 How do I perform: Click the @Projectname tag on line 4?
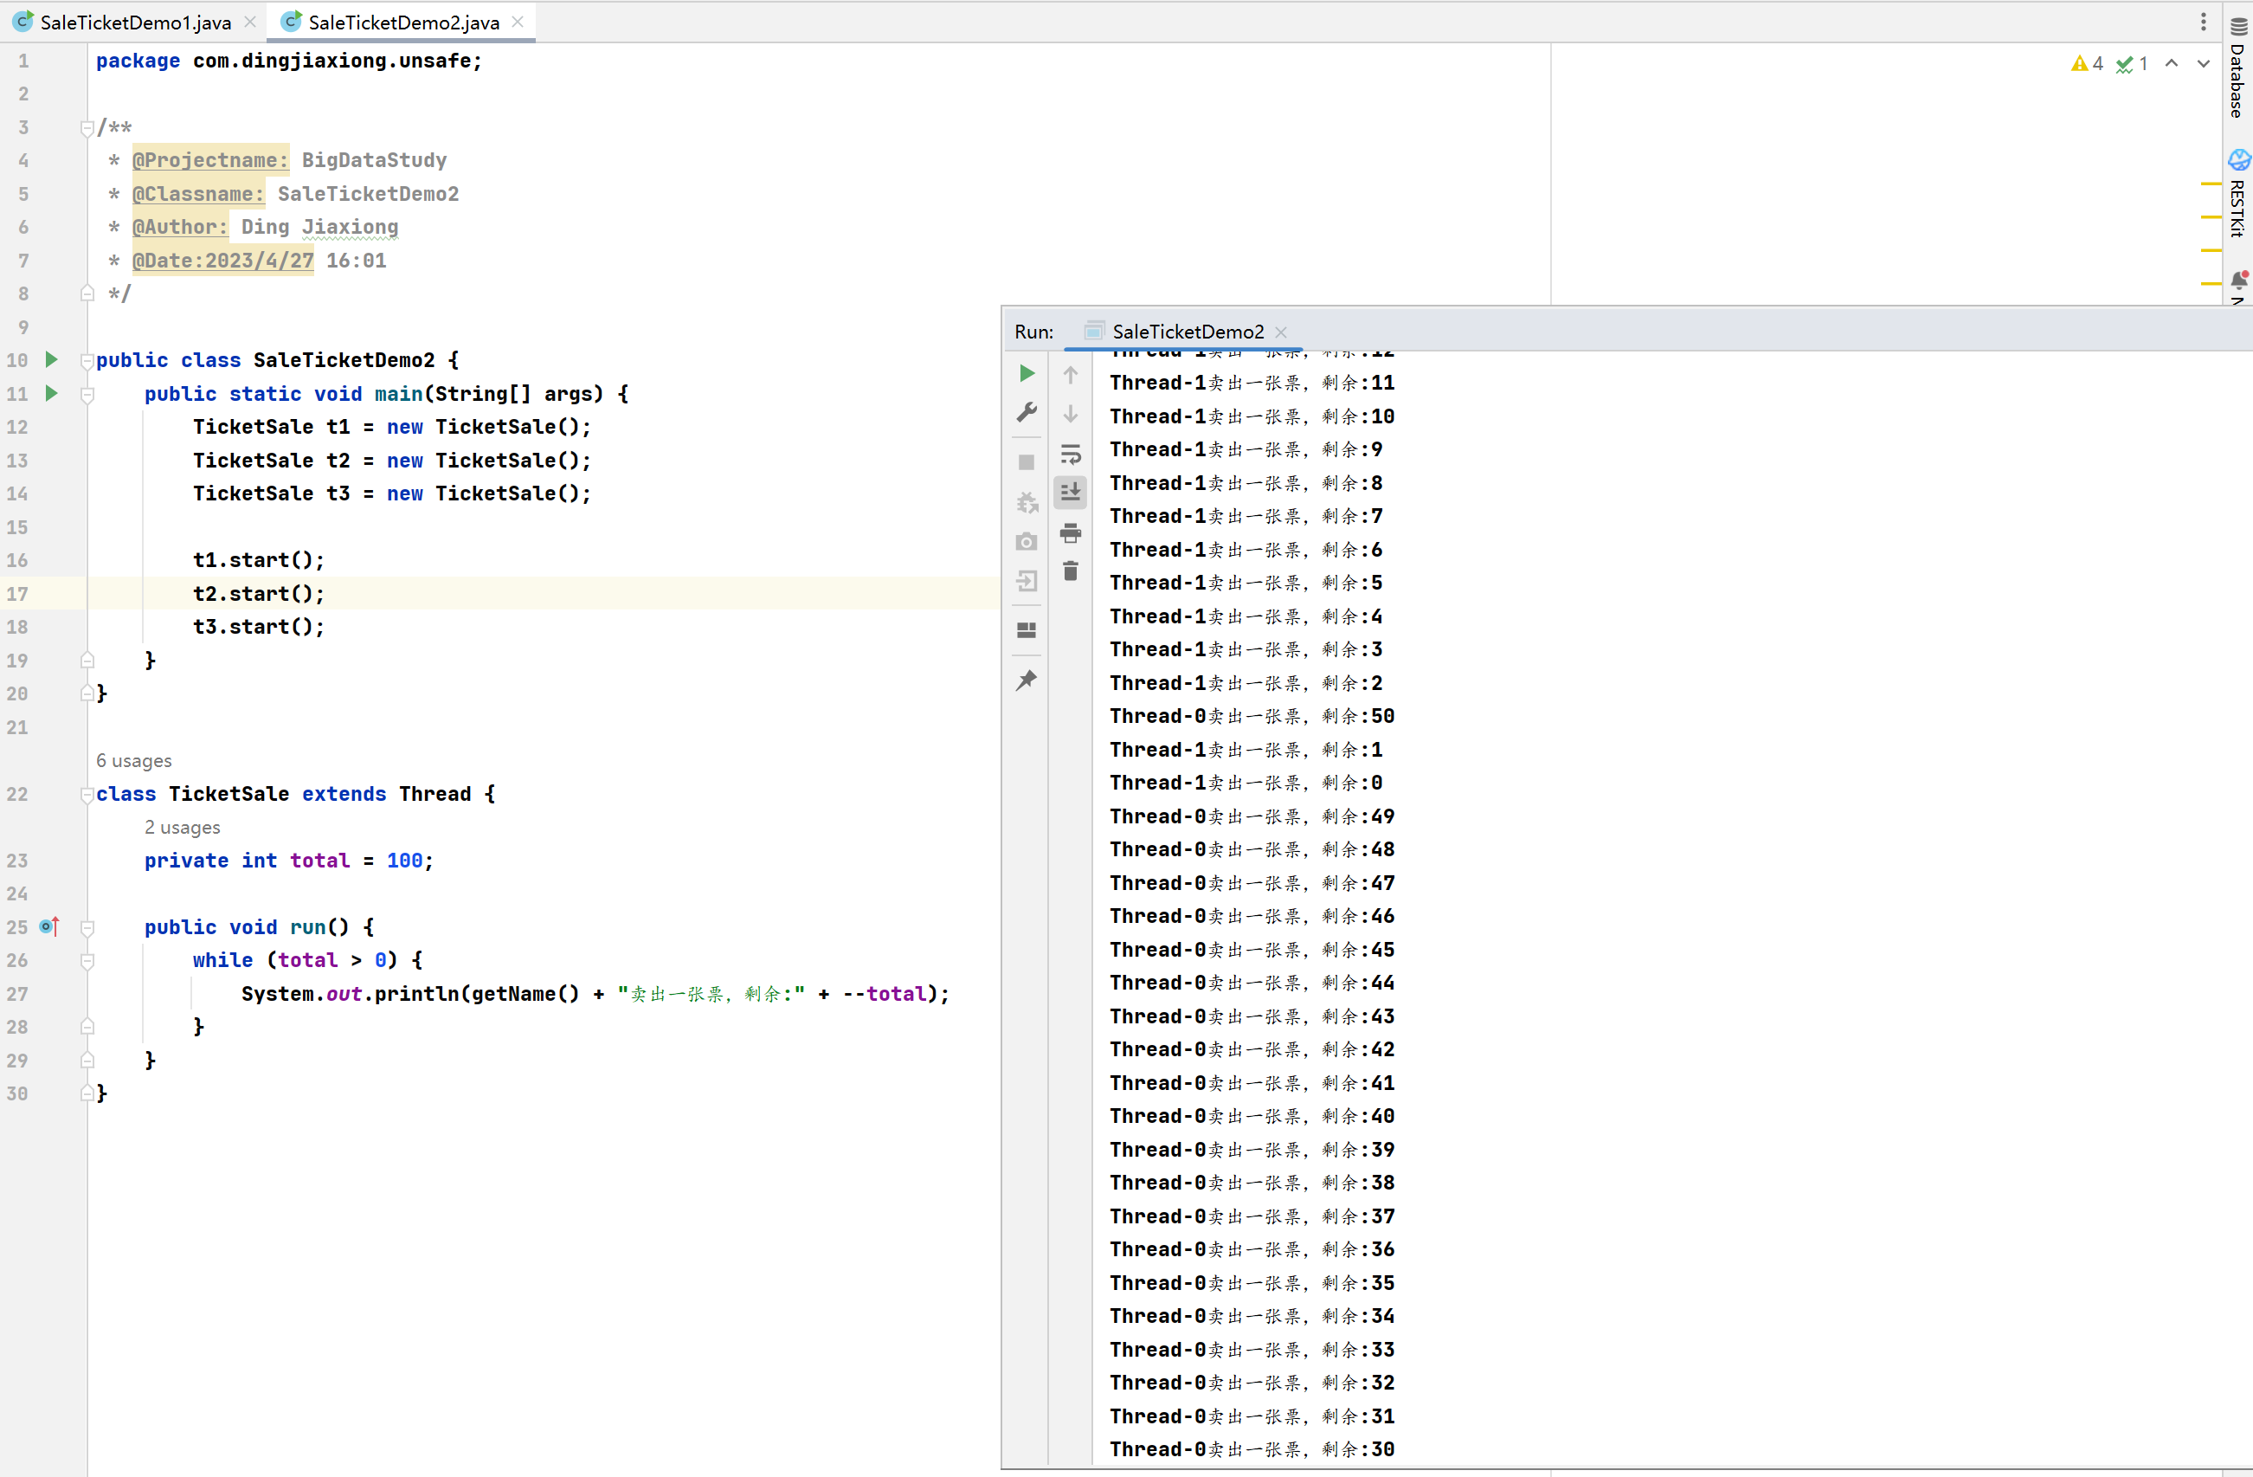[210, 160]
